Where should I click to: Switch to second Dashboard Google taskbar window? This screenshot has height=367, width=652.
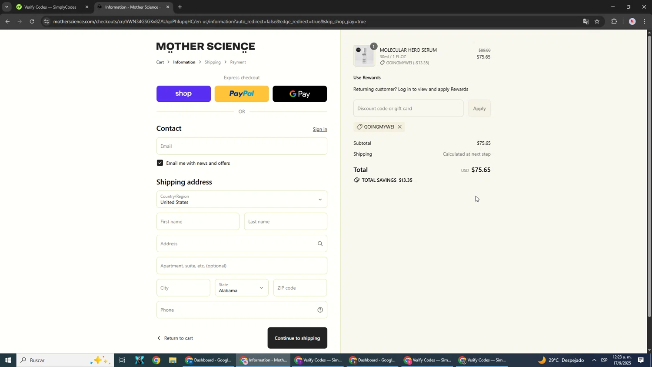tap(373, 360)
